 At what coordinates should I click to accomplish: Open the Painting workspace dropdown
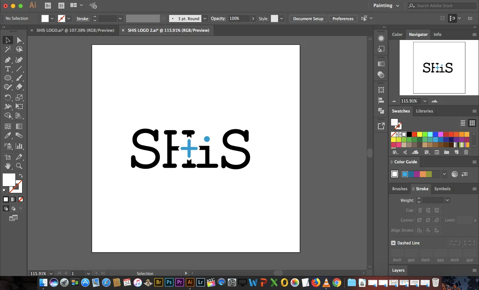tap(386, 6)
